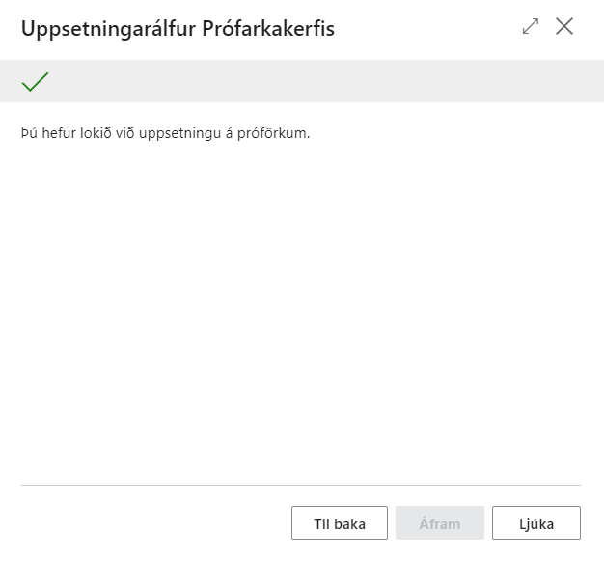Image resolution: width=604 pixels, height=563 pixels.
Task: Click the greyed-out Áfram button
Action: (440, 523)
